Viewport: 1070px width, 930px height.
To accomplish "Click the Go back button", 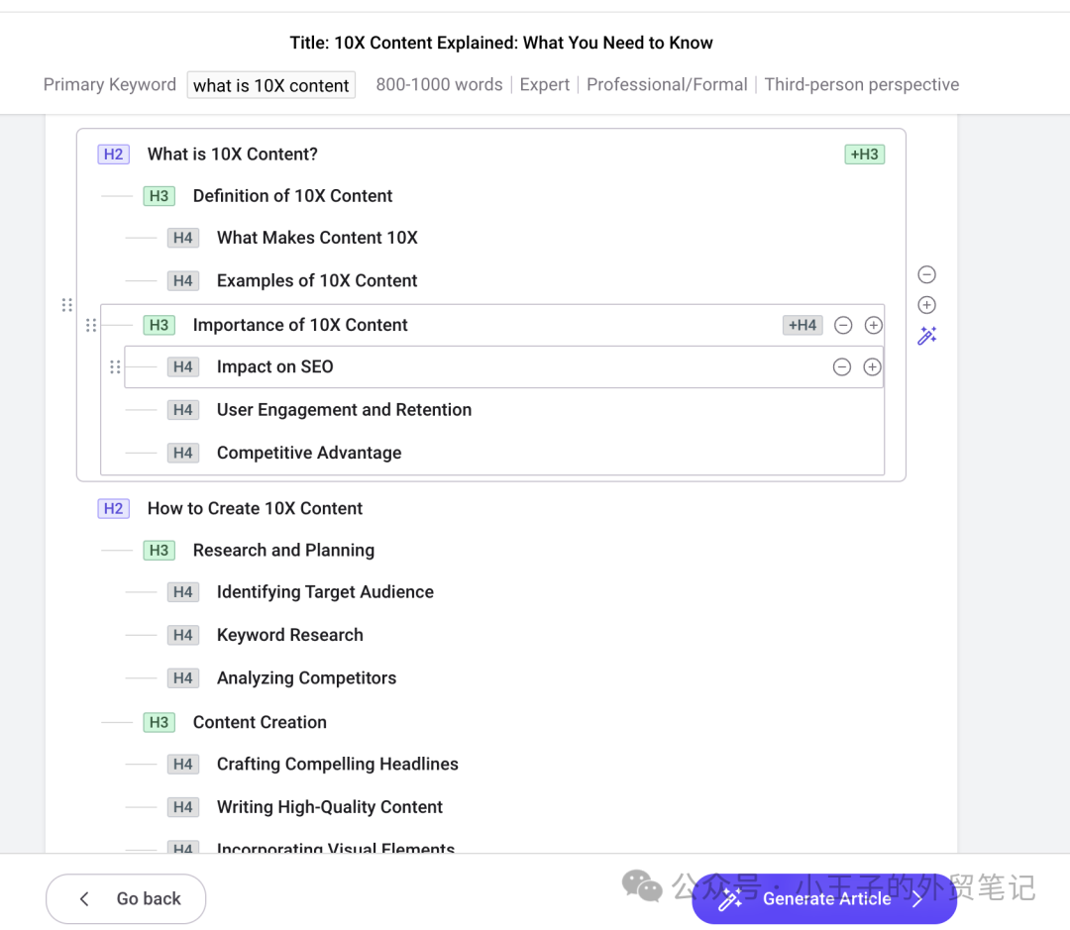I will click(x=126, y=898).
